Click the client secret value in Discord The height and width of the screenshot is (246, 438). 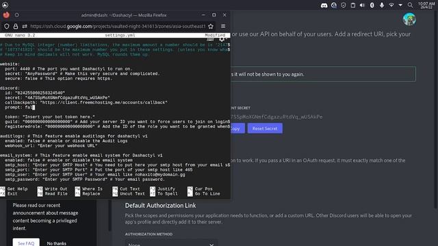[276, 117]
